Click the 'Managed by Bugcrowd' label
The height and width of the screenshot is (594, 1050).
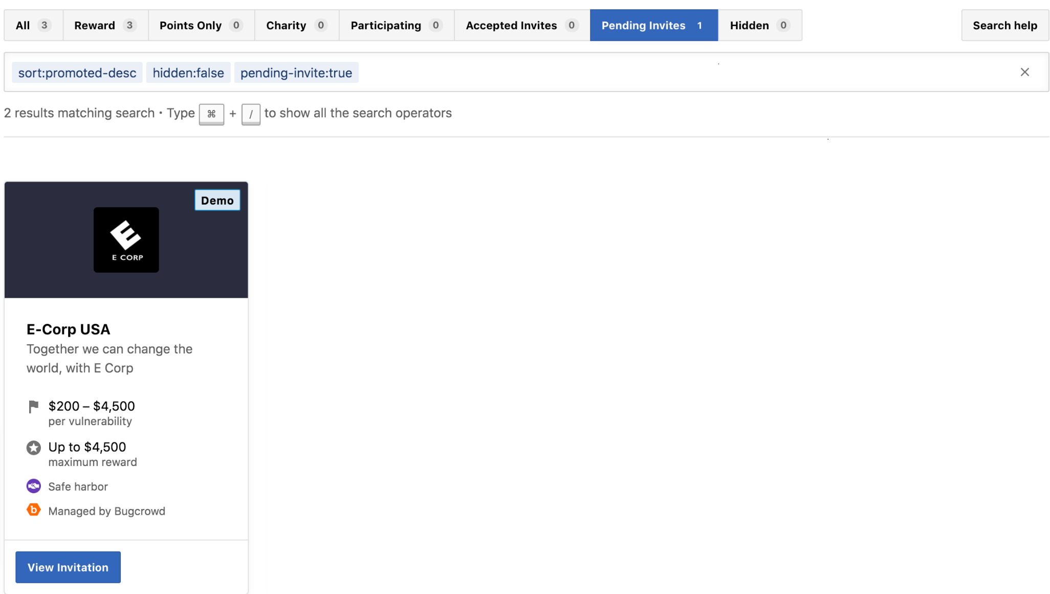(106, 511)
